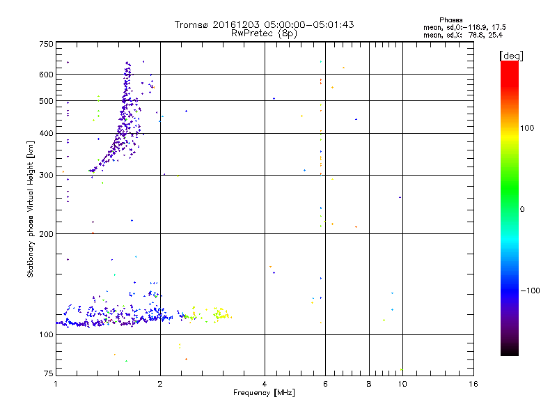This screenshot has height=418, width=557.
Task: Click the yellow echo cluster near 3 MHz
Action: pyautogui.click(x=221, y=314)
